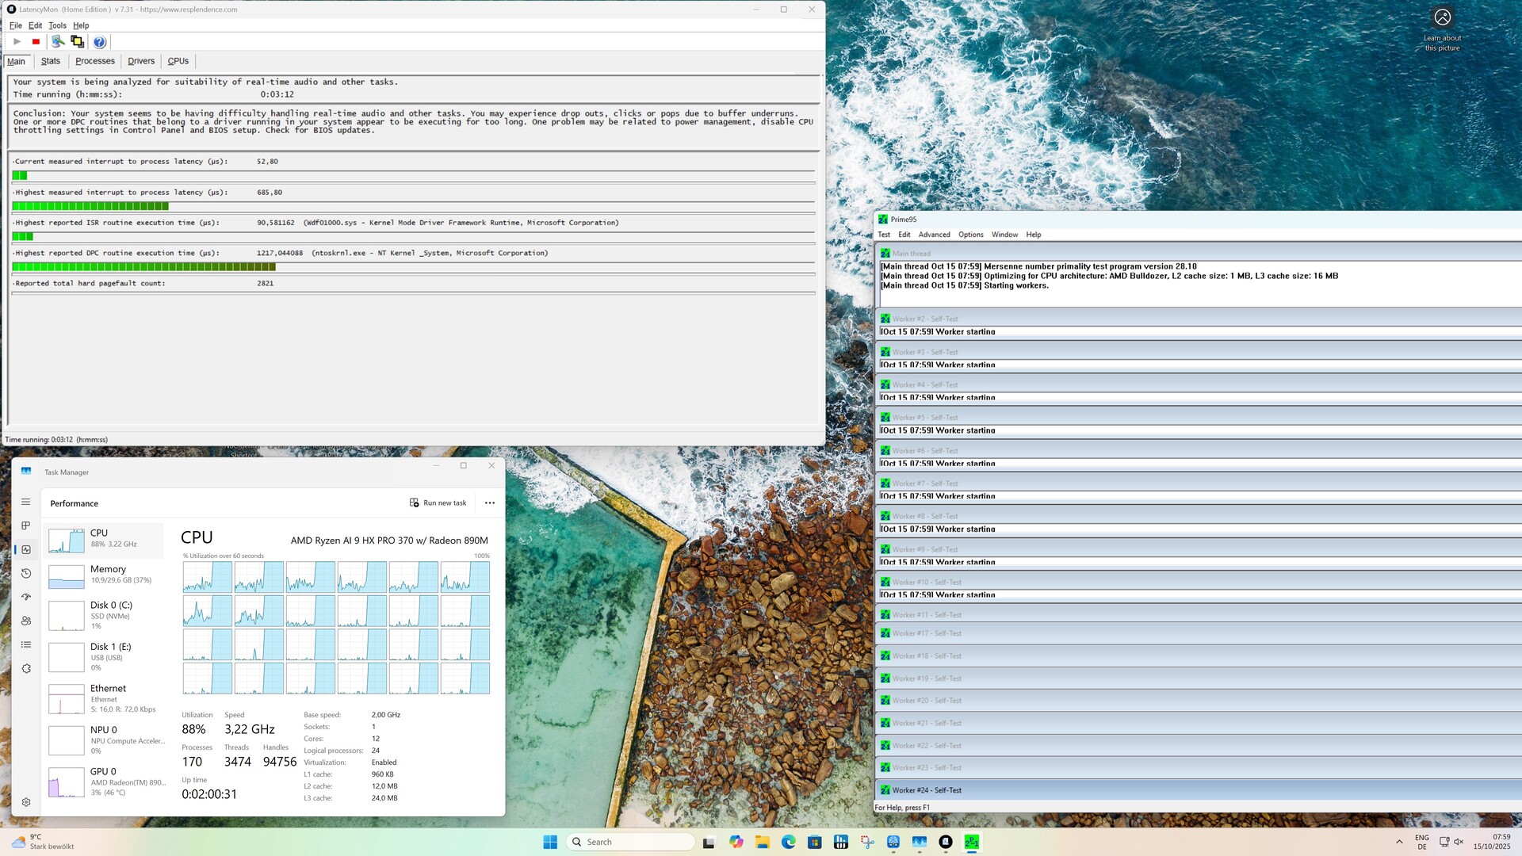Expand Task Manager hamburger navigation menu
Screen dimensions: 1522x856
click(26, 502)
